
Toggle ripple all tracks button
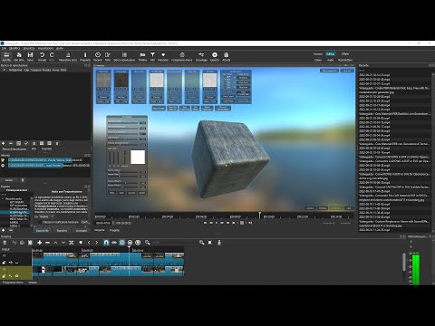point(130,243)
